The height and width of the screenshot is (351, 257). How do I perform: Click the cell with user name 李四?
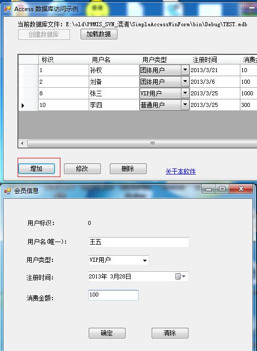tap(114, 105)
